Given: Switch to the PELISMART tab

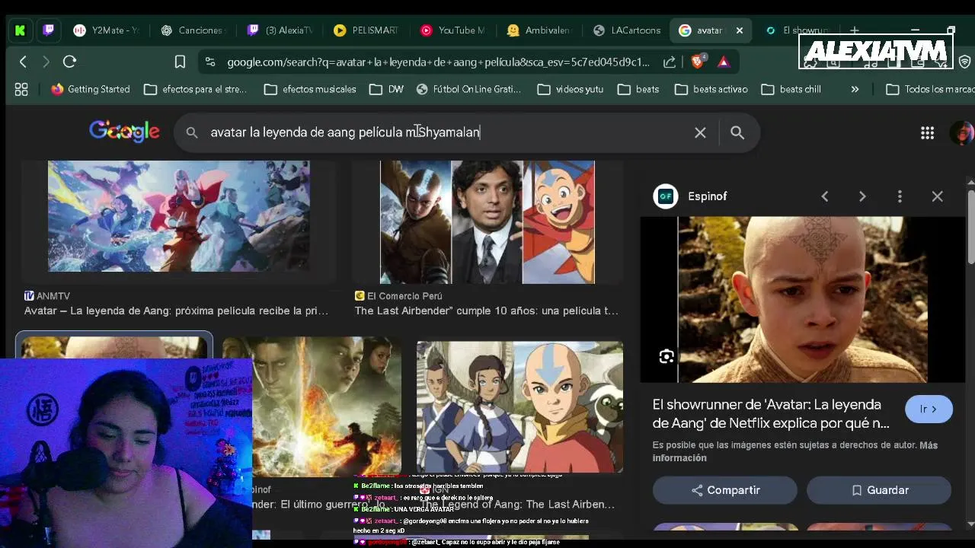Looking at the screenshot, I should (x=368, y=30).
